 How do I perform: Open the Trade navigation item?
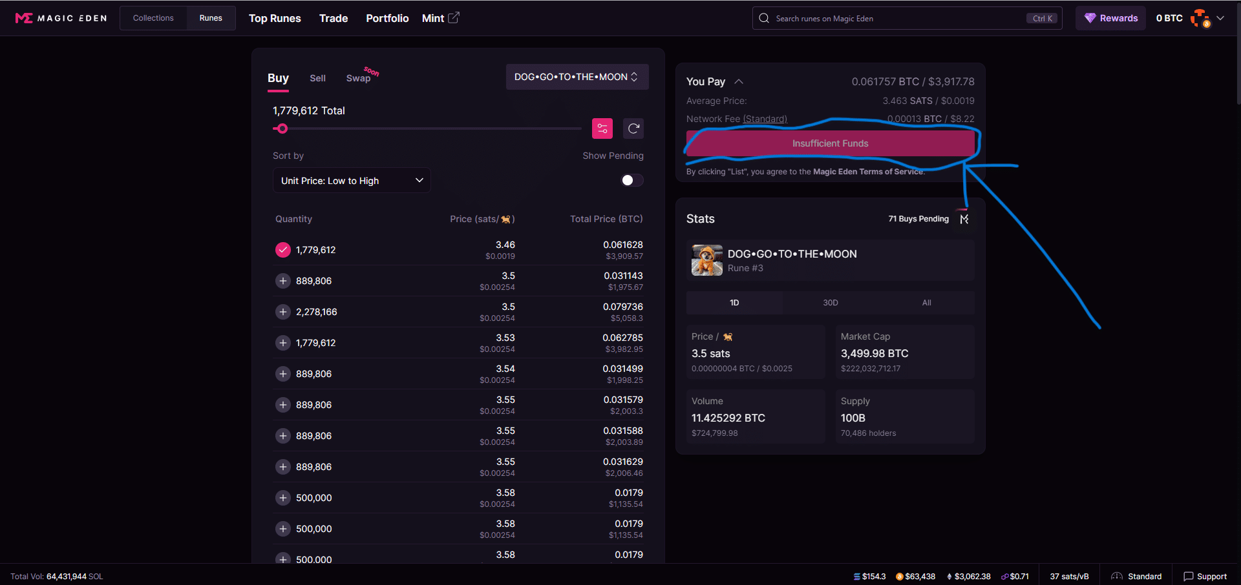pos(334,18)
